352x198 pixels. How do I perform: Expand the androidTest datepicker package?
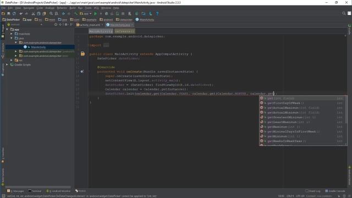point(16,51)
